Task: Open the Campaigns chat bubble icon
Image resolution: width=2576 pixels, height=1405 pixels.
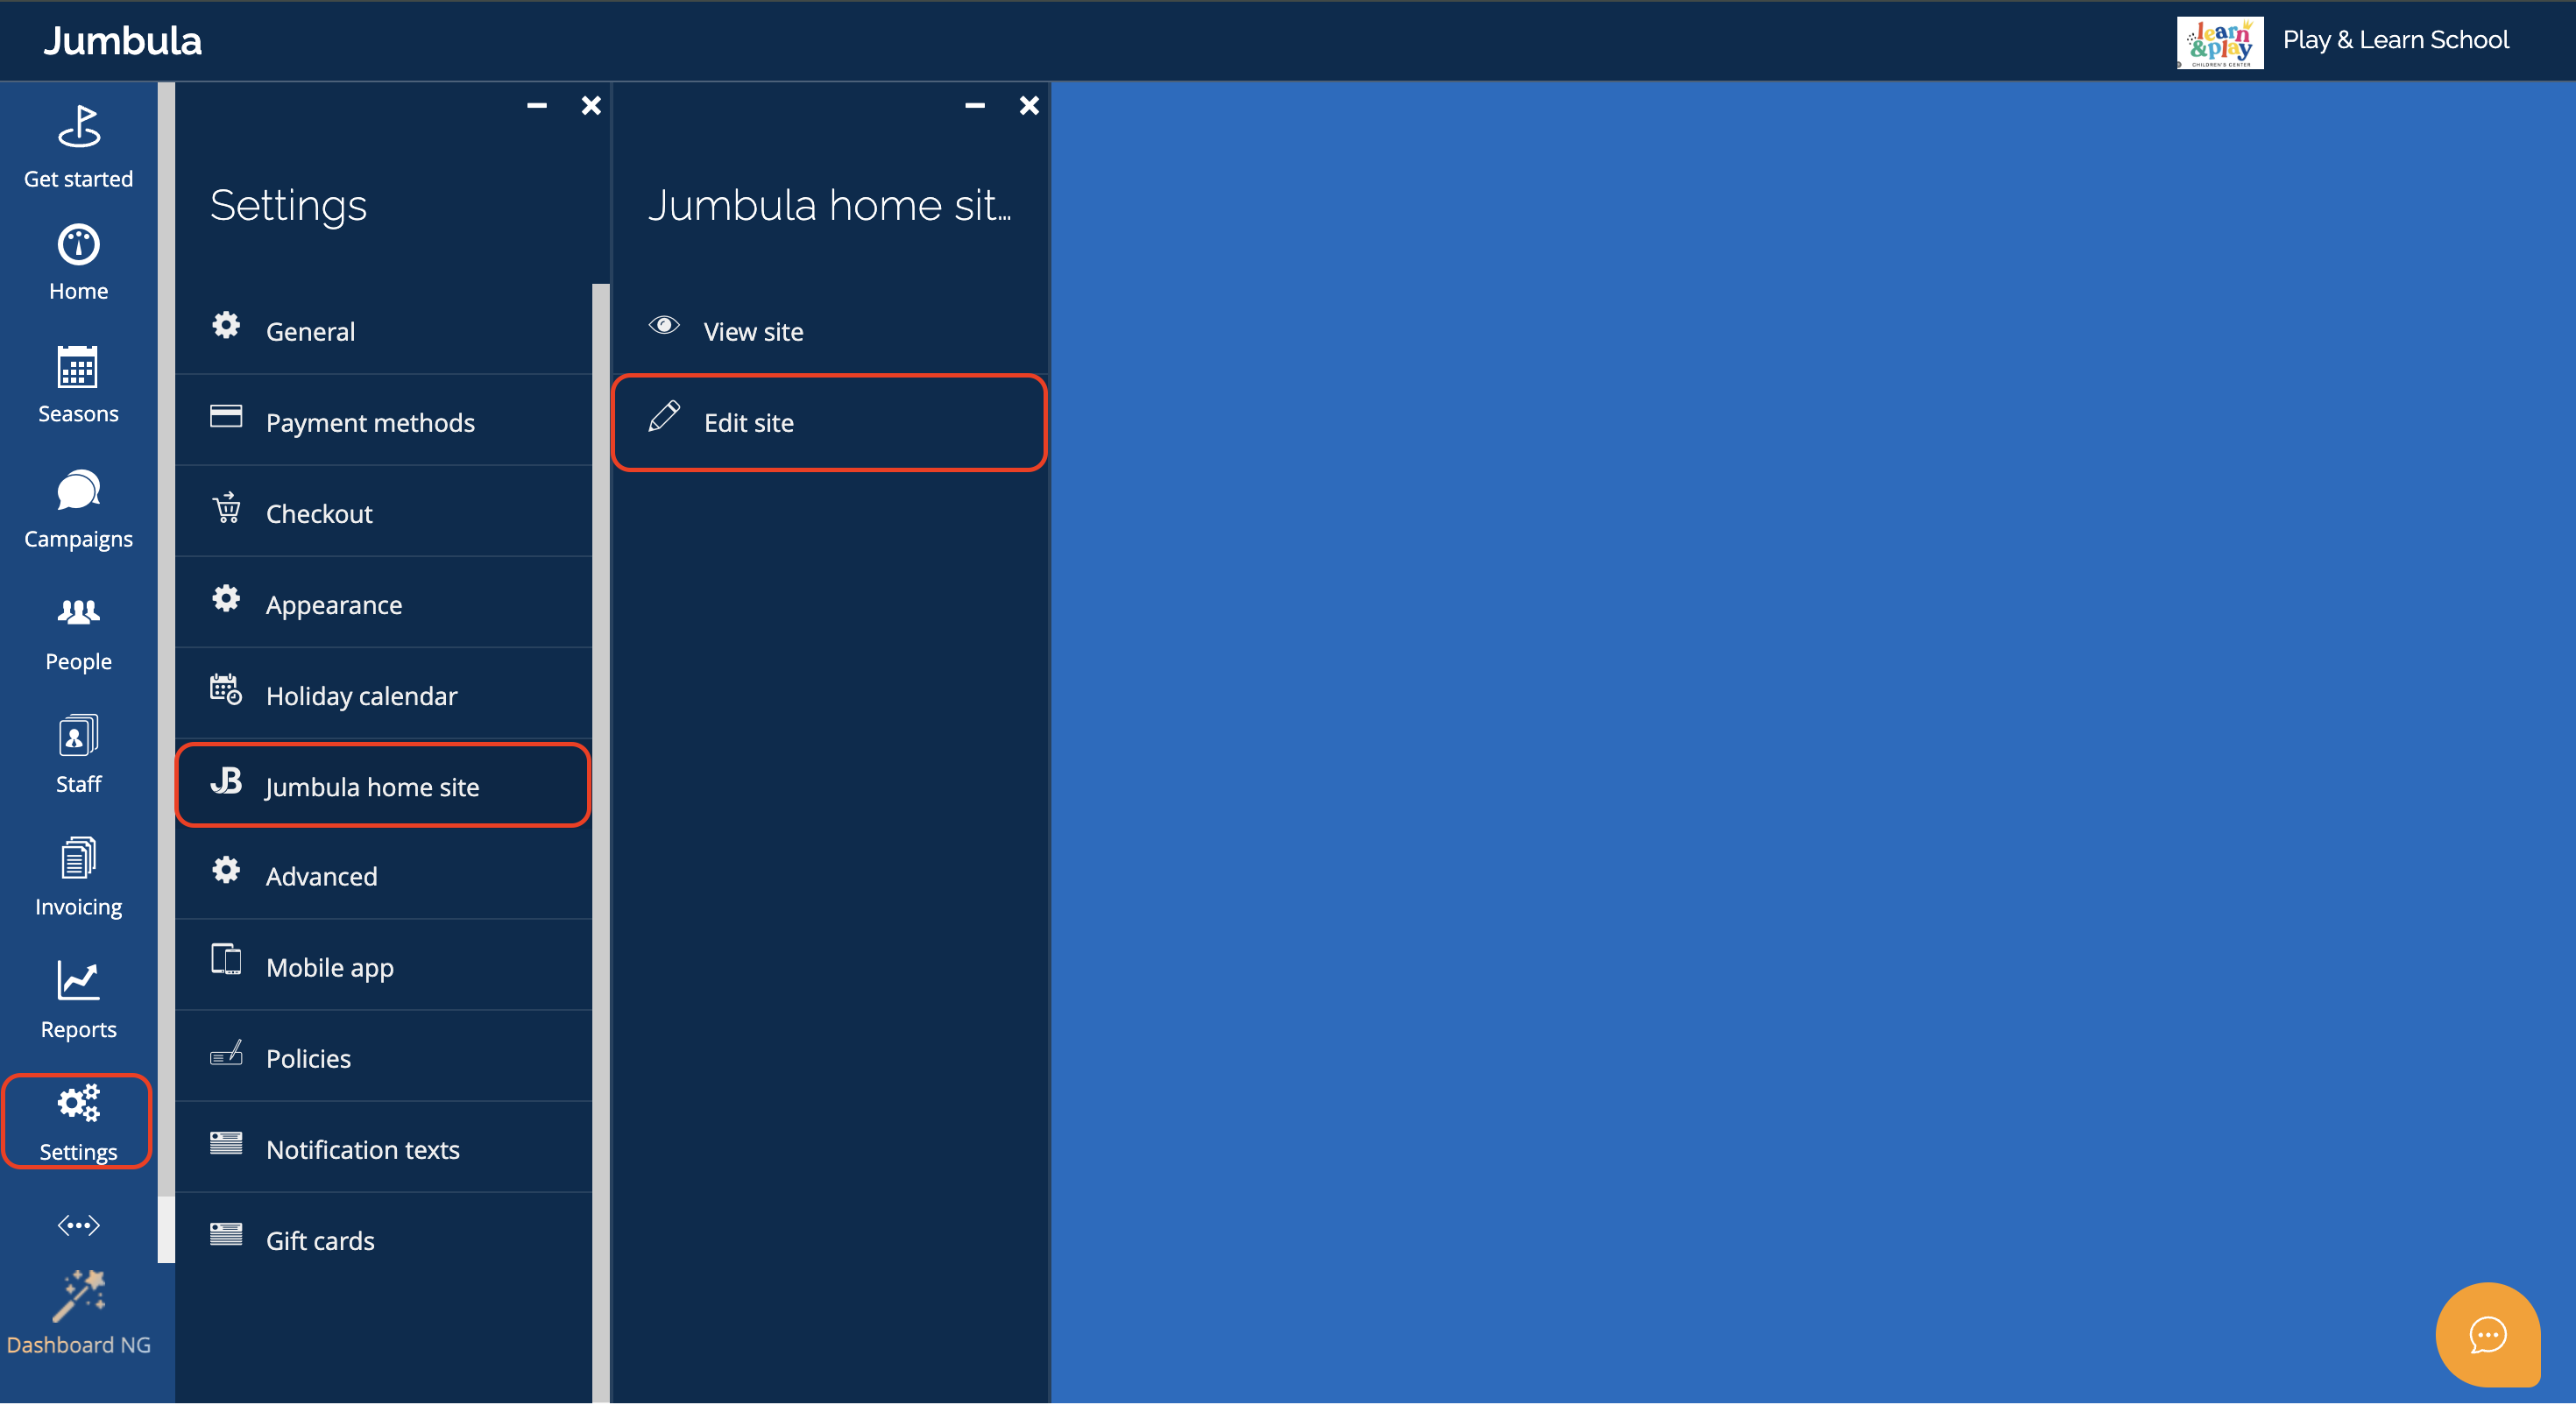Action: click(78, 491)
